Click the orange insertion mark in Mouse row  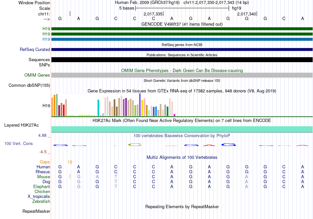tap(70, 176)
